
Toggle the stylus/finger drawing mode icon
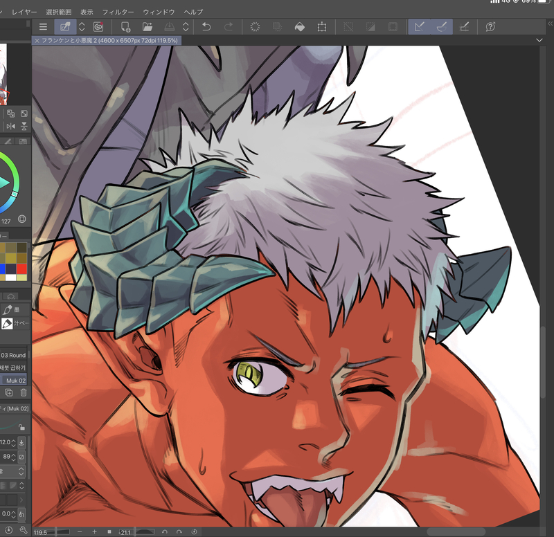(65, 27)
